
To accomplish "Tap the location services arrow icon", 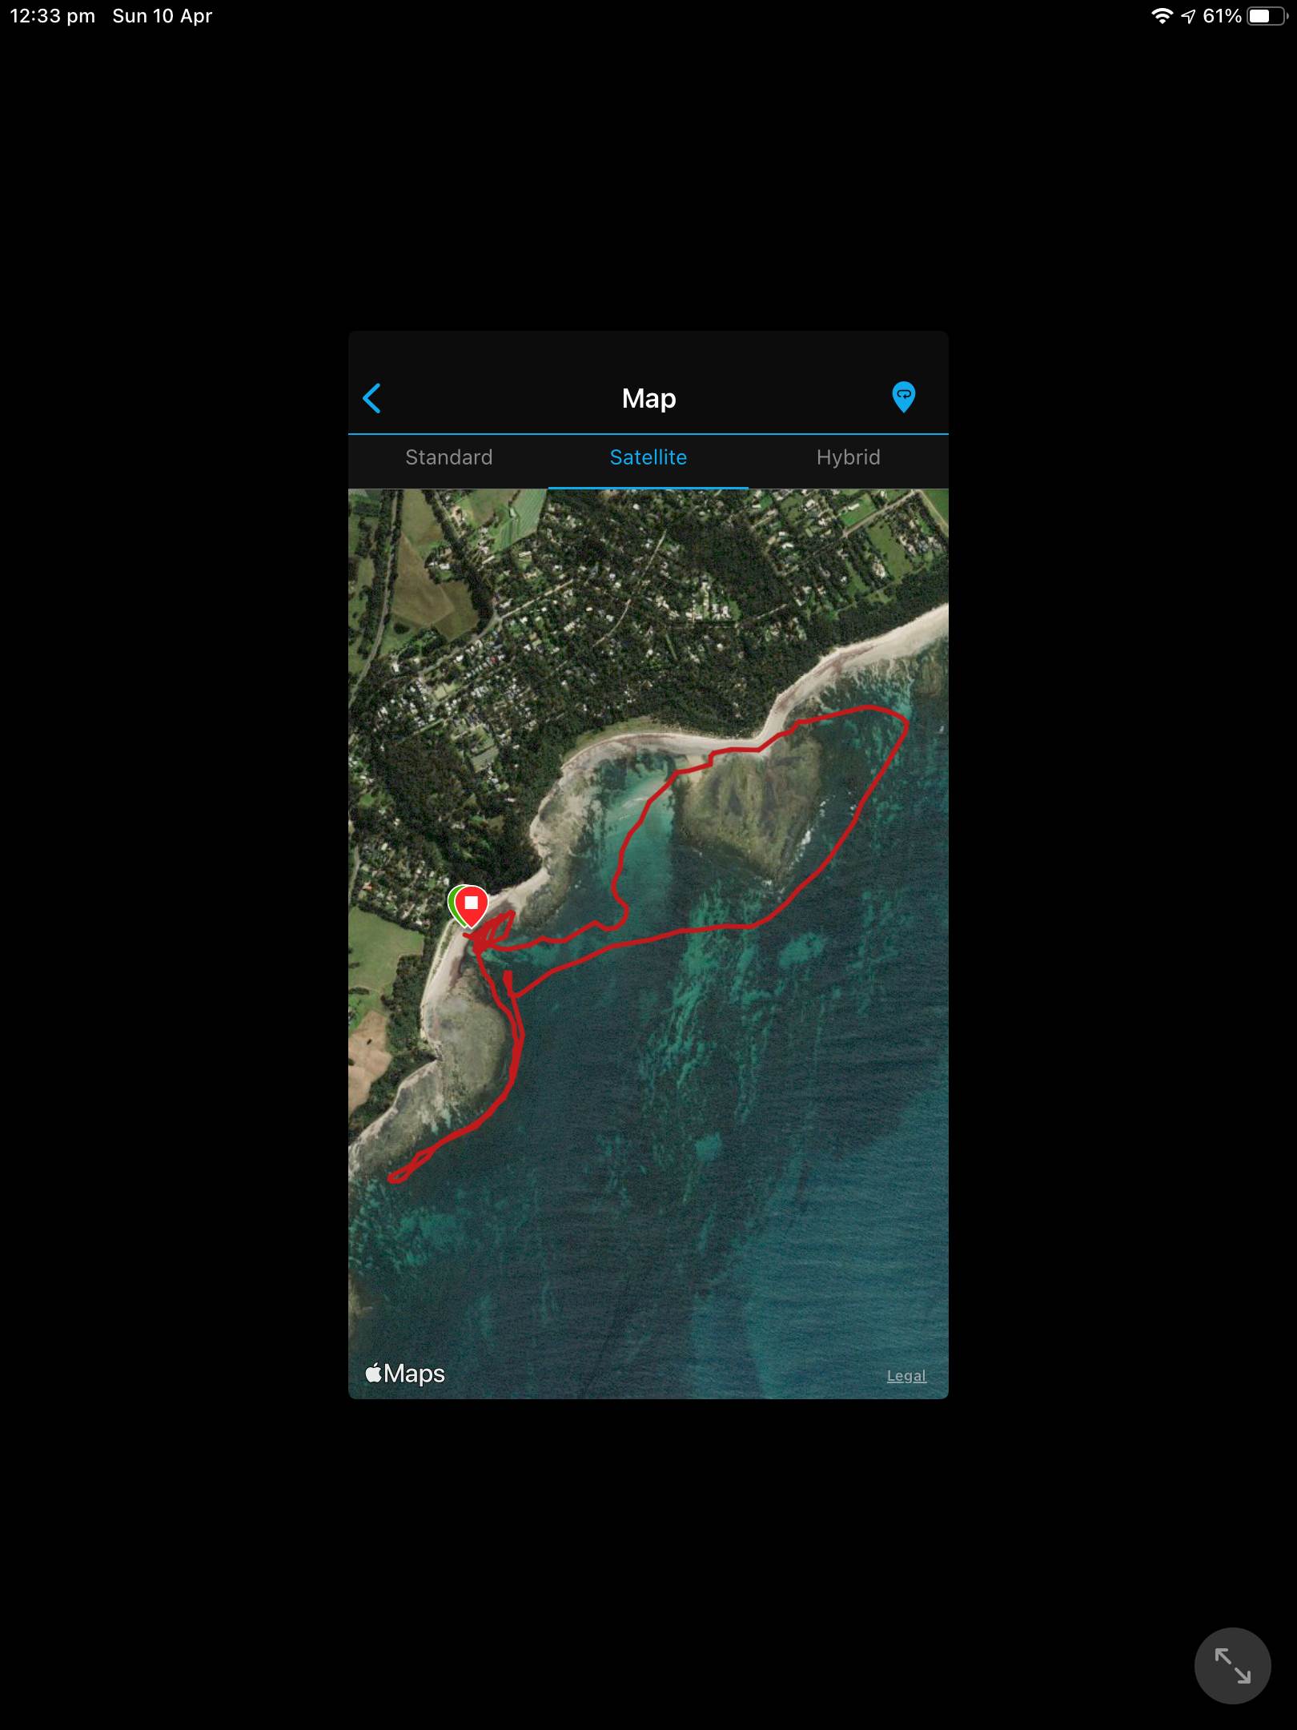I will click(1188, 16).
